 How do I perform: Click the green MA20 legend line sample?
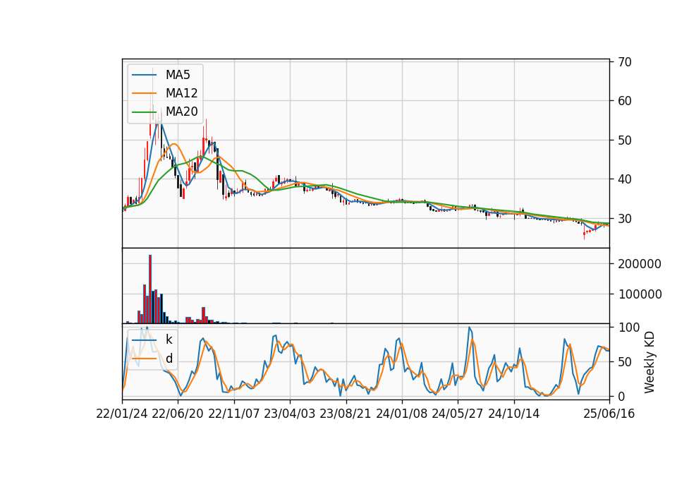(x=144, y=112)
